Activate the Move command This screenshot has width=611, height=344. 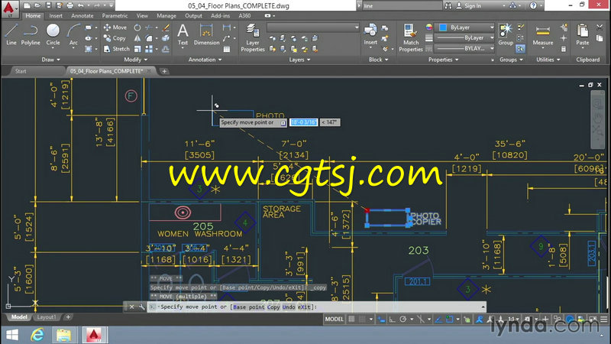[x=115, y=28]
